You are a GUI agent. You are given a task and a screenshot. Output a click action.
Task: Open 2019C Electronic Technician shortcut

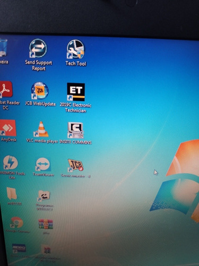76,92
